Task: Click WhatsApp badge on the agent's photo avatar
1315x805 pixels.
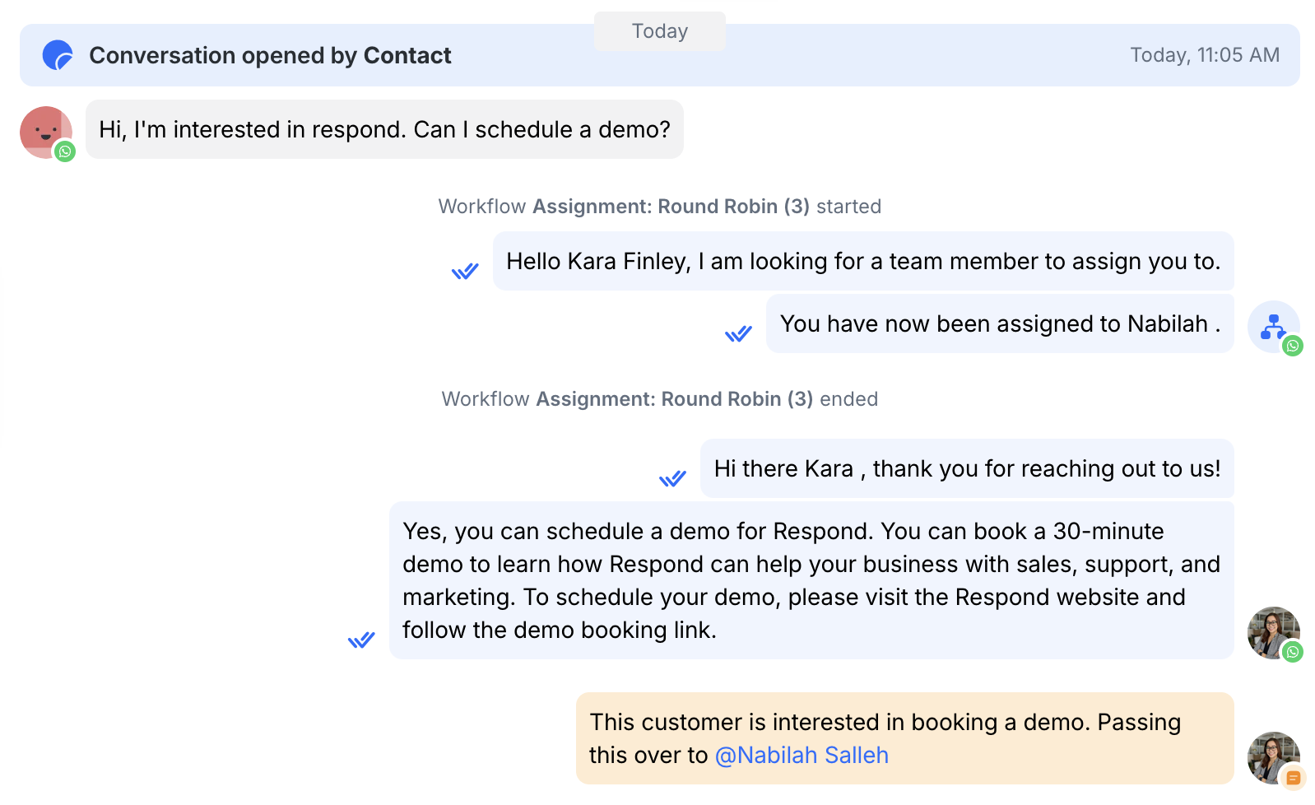Action: coord(1293,652)
